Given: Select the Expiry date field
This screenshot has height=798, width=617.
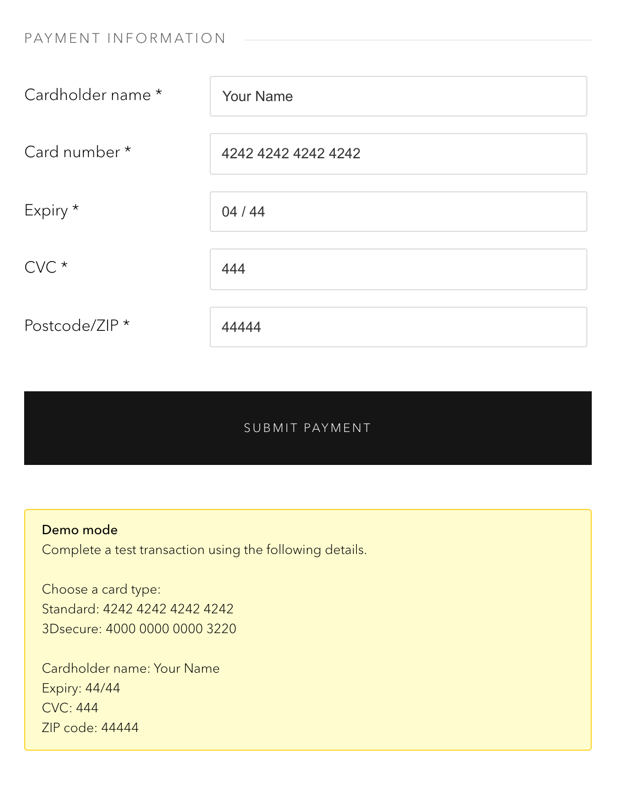Looking at the screenshot, I should 398,212.
